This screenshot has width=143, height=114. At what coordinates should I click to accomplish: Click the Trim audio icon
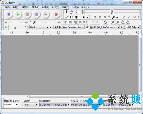point(80,22)
